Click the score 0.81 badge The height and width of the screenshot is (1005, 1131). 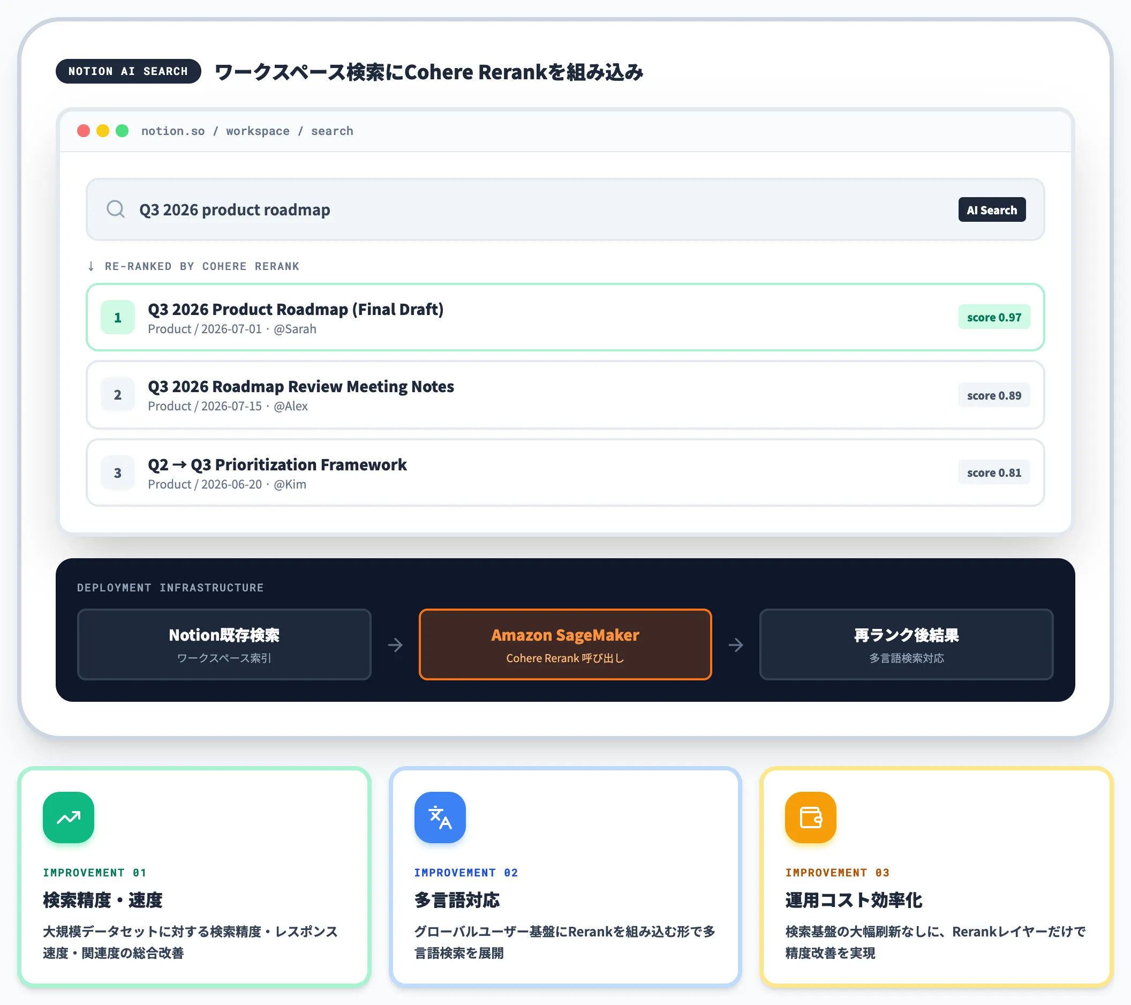pyautogui.click(x=994, y=472)
